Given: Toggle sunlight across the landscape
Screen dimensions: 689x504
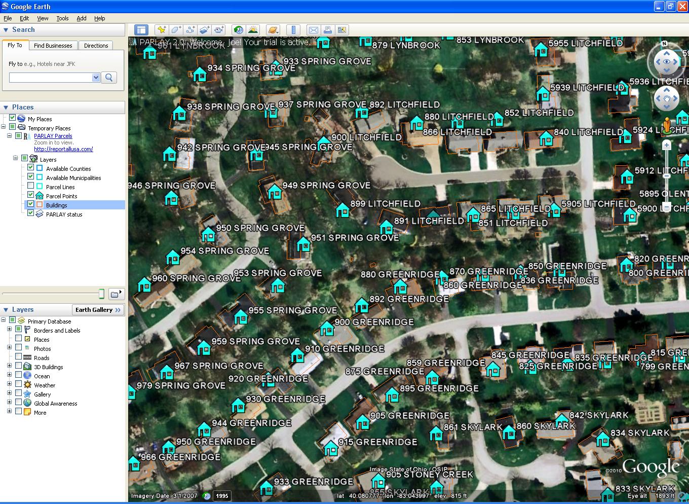Looking at the screenshot, I should coord(253,30).
